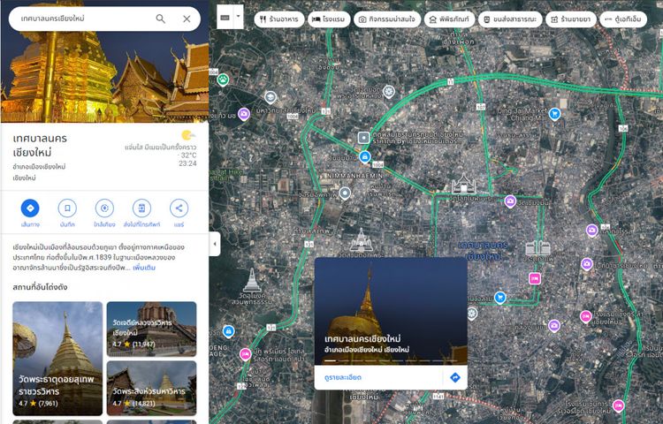Click the blue เทศบาลนครเชียงใหม่ label on the map

click(x=484, y=251)
